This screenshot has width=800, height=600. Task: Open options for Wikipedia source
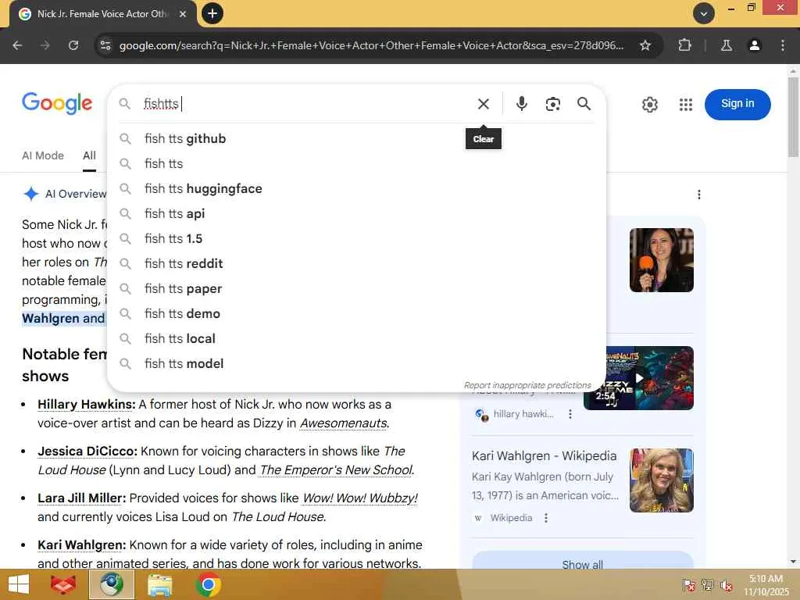pyautogui.click(x=546, y=519)
